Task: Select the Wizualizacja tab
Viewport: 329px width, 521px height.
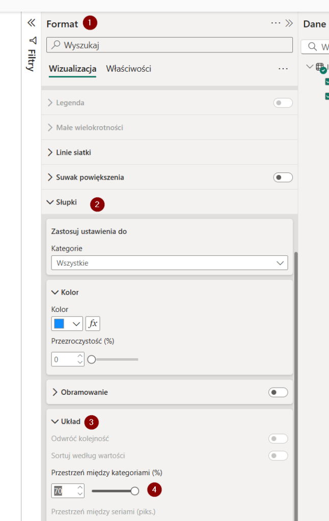Action: tap(73, 69)
